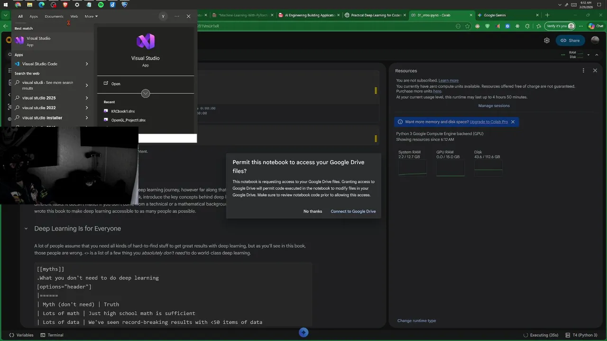Expand more actions chevron under Open
The image size is (607, 341).
point(146,93)
